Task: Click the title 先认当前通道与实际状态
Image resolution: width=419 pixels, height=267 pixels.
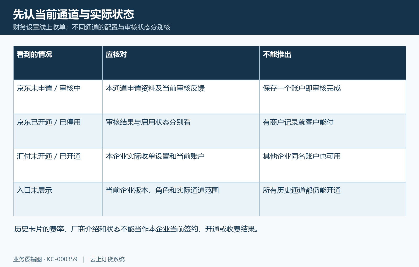Action: coord(74,14)
